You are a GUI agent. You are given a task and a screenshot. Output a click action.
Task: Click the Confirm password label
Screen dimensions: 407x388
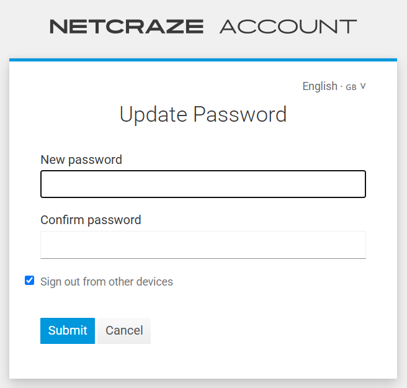tap(91, 220)
